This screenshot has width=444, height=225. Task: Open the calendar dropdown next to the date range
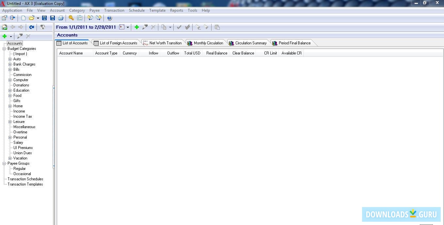(x=127, y=27)
